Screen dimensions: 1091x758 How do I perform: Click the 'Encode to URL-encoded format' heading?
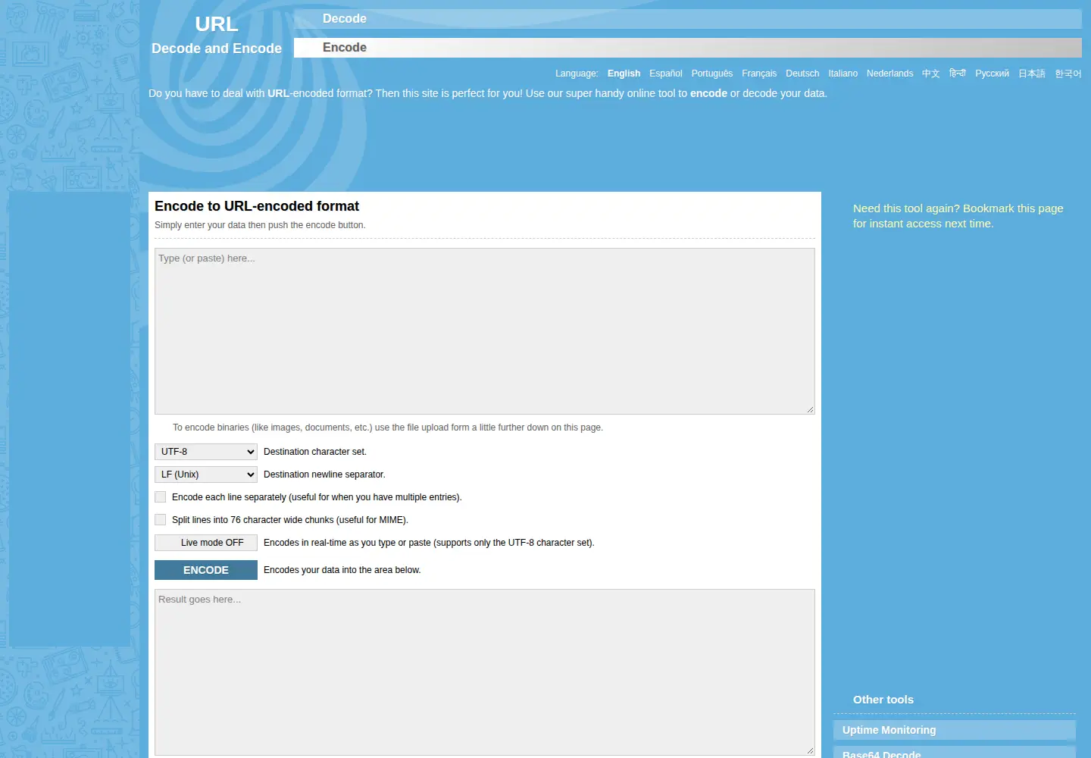[257, 206]
